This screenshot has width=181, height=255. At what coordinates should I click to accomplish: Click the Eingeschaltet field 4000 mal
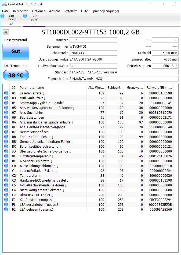[x=165, y=59]
